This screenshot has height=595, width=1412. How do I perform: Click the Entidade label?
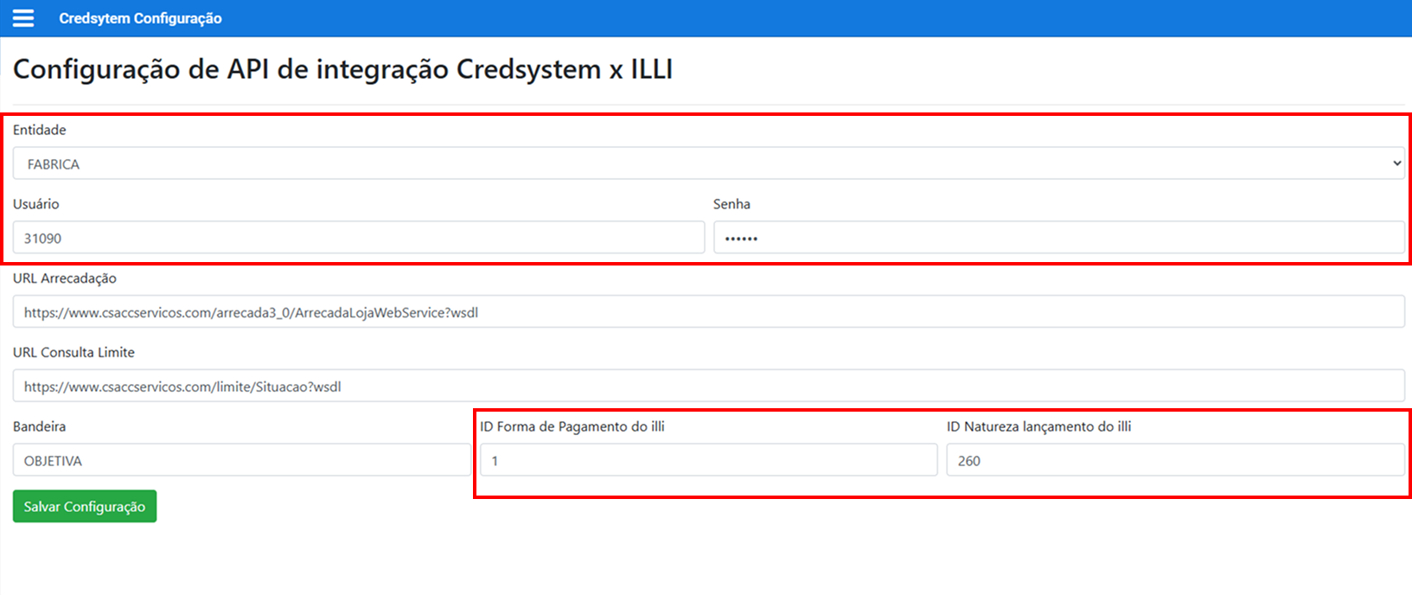40,130
